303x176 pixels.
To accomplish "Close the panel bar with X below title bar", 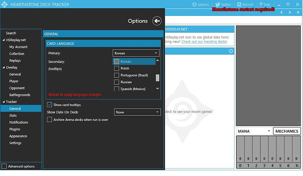I will 298,12.
